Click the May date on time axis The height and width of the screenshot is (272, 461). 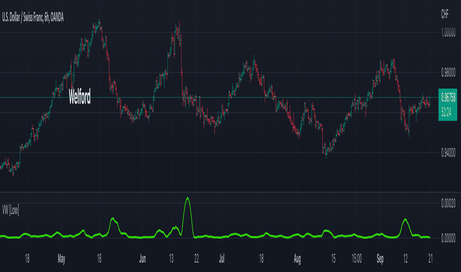click(x=61, y=259)
